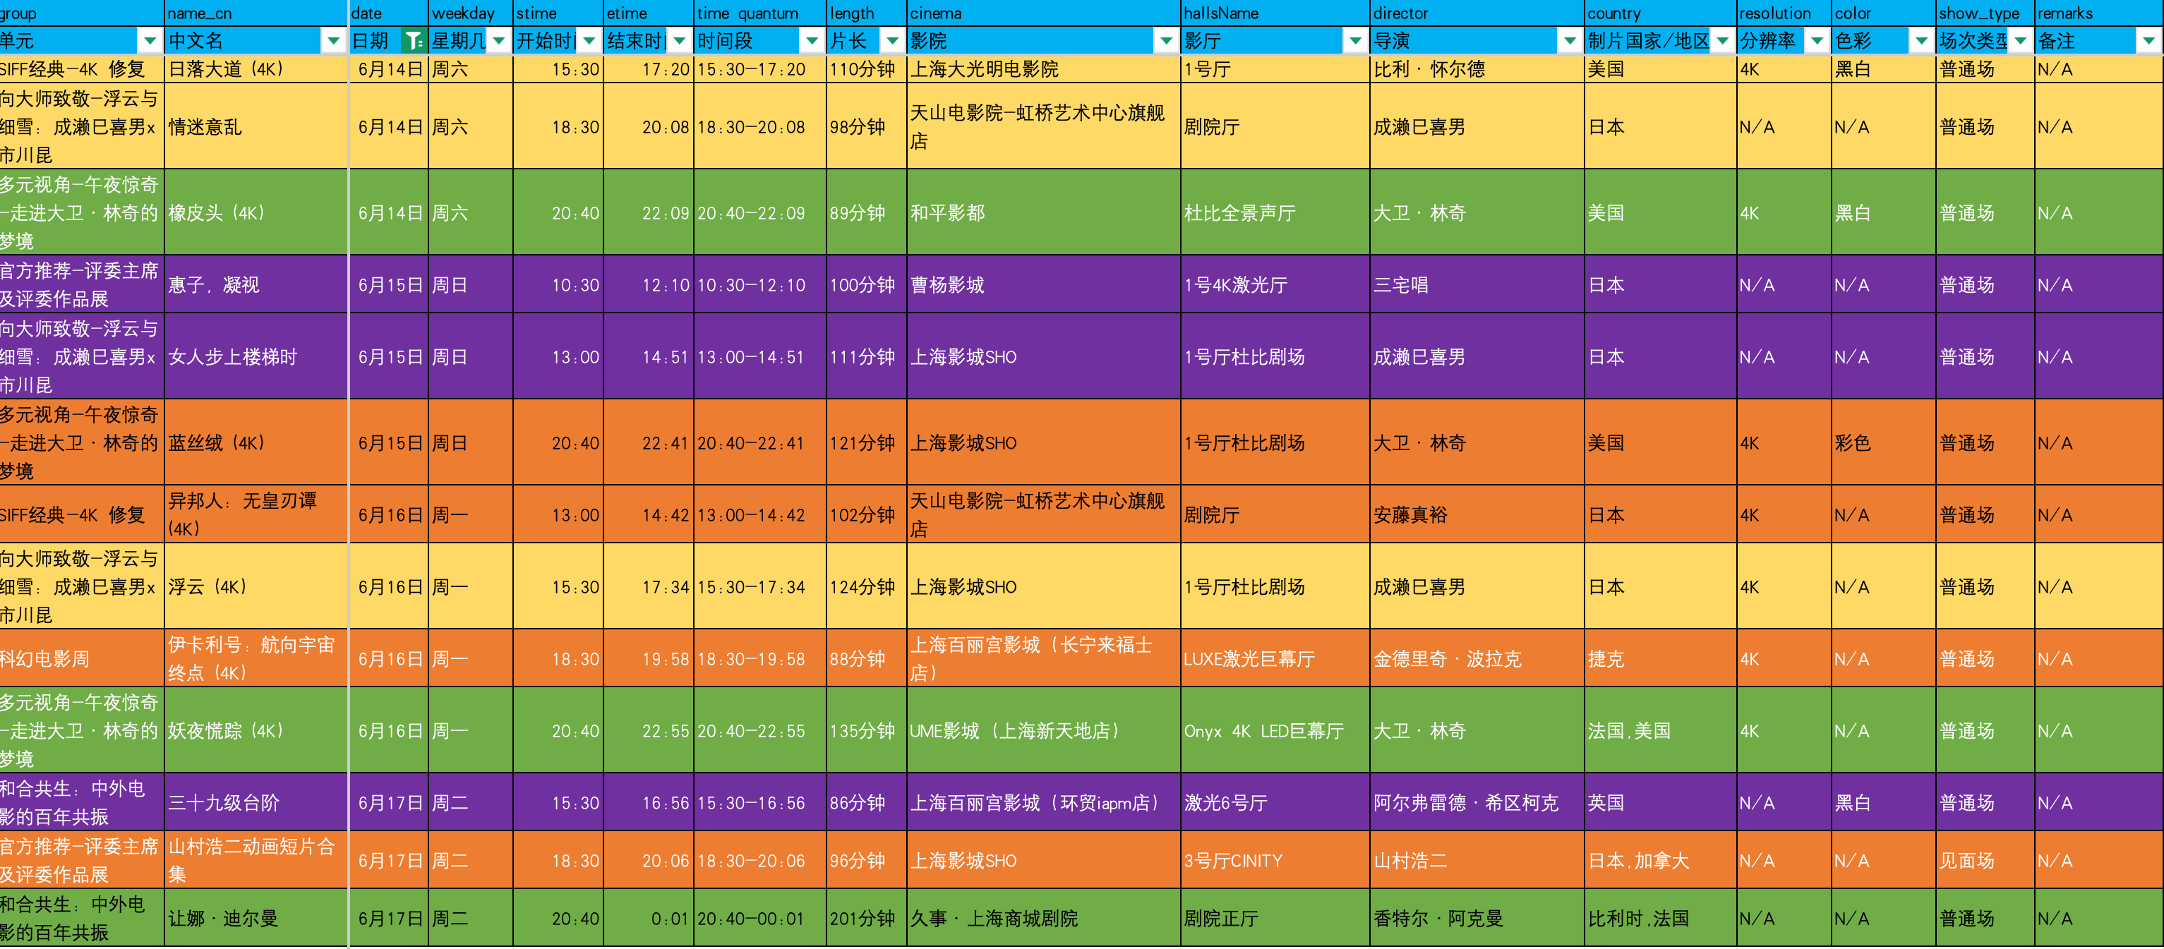
Task: Select cell '日落大道（4K）'
Action: [x=256, y=69]
